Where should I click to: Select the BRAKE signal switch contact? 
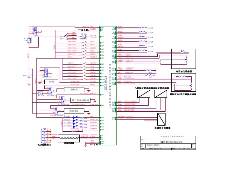point(84,56)
